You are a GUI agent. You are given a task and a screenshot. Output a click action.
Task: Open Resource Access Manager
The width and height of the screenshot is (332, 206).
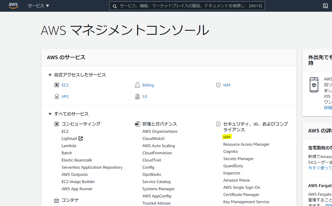246,144
